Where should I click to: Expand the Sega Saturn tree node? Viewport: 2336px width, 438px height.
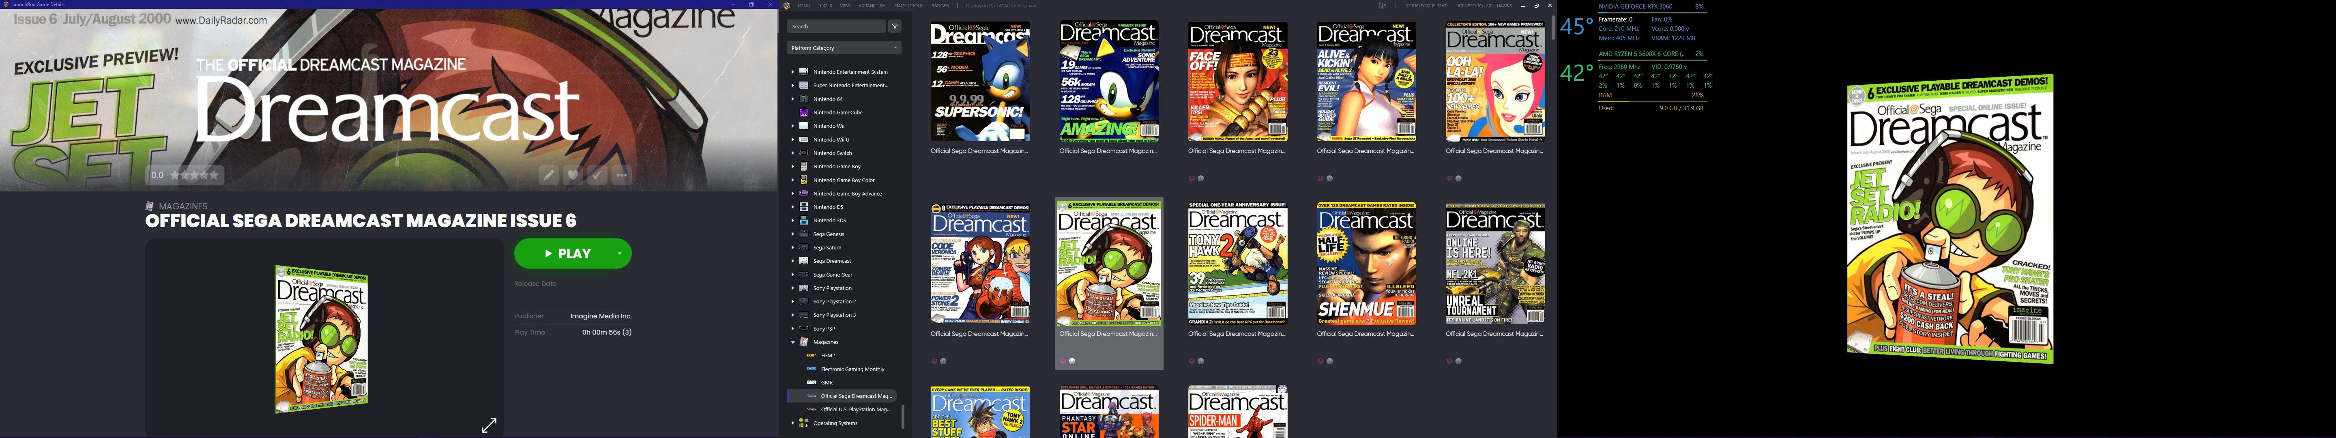(x=792, y=247)
